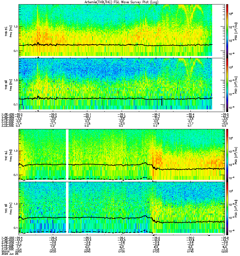Click the '0040' time tick label
The width and height of the screenshot is (240, 256).
[x=87, y=252]
